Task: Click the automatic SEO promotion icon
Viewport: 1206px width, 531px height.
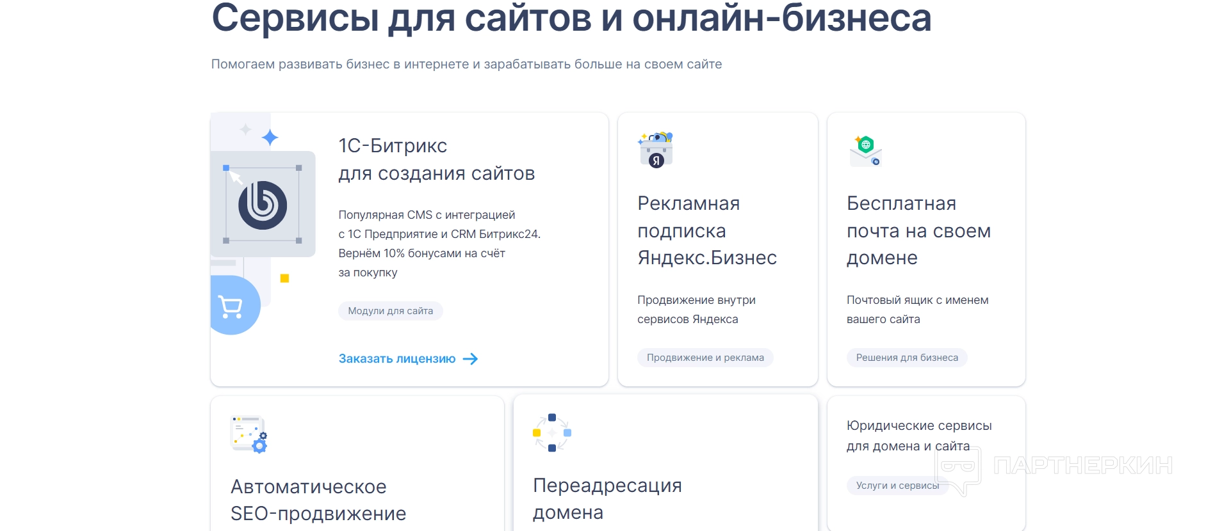Action: click(249, 434)
